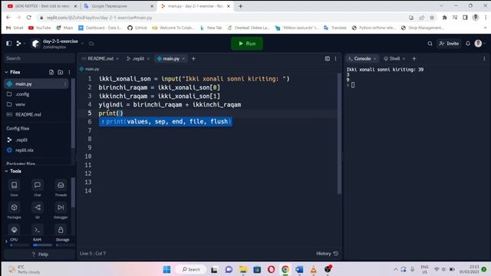The image size is (491, 276).
Task: Click the editor vertical scrollbar
Action: [x=339, y=133]
